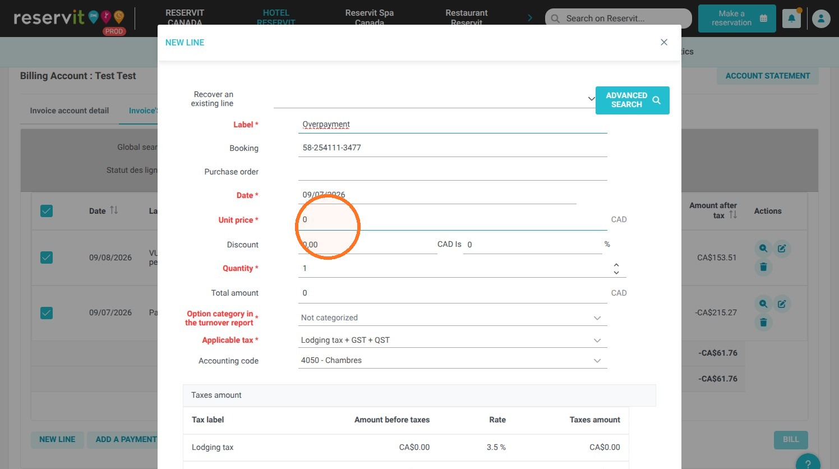Expand the Accounting code dropdown
The width and height of the screenshot is (839, 469).
[453, 360]
